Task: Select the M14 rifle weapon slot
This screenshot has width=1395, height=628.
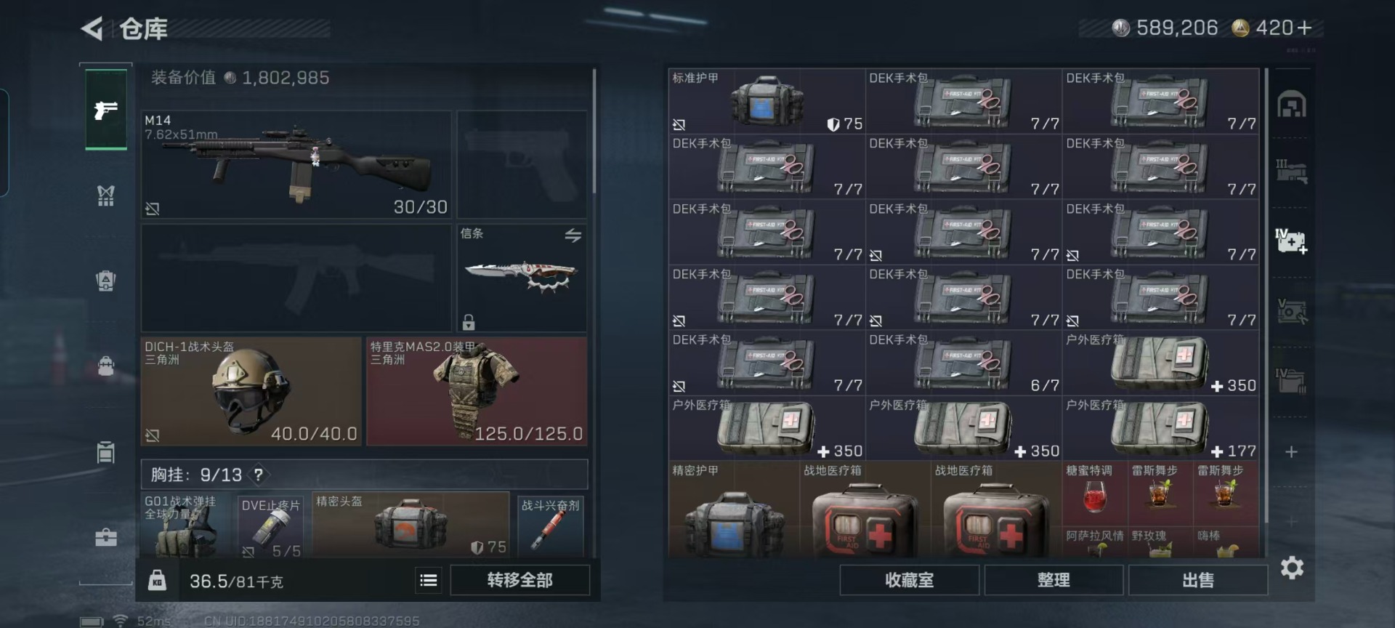Action: pos(296,165)
